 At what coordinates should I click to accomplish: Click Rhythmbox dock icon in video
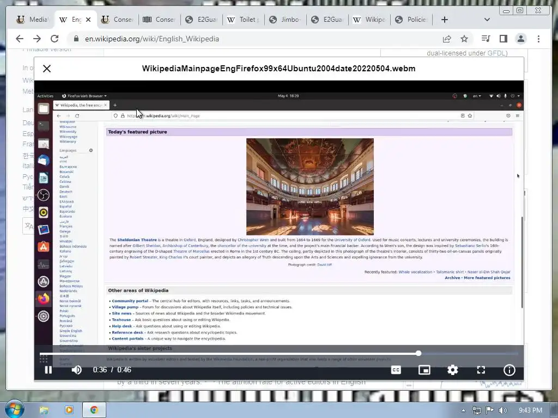click(x=44, y=213)
